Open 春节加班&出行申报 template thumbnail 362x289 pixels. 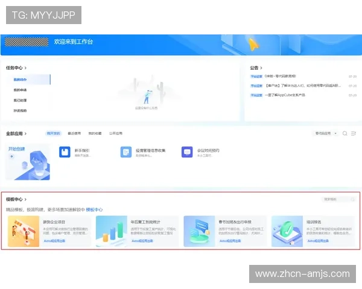tap(199, 231)
